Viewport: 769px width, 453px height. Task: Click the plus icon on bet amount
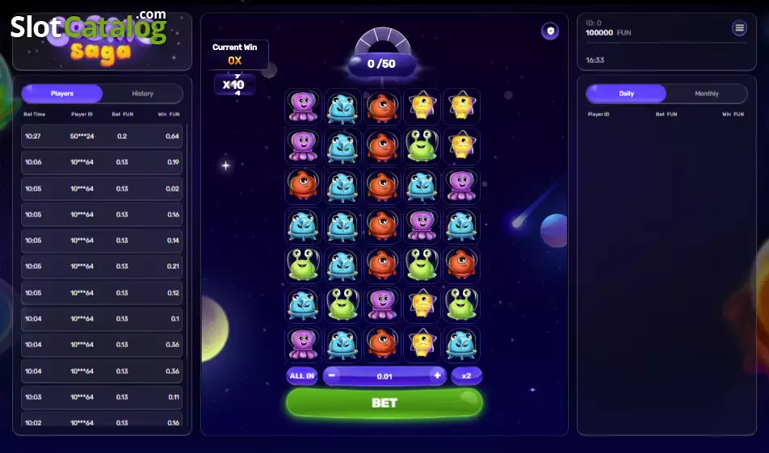pos(437,375)
